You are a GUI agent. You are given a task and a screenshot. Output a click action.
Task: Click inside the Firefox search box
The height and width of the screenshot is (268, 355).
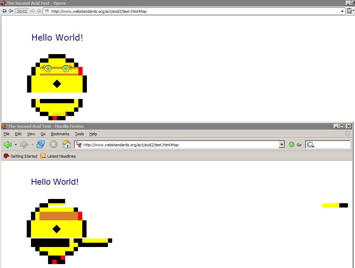click(332, 144)
